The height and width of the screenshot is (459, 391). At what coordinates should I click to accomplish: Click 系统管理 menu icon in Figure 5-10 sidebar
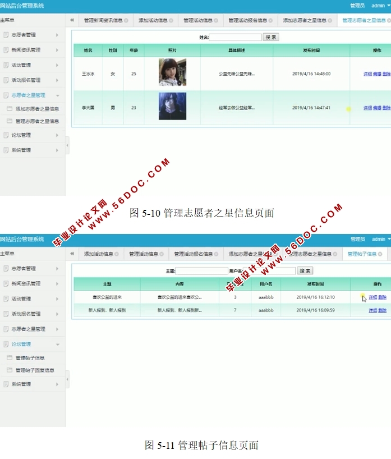pyautogui.click(x=6, y=150)
